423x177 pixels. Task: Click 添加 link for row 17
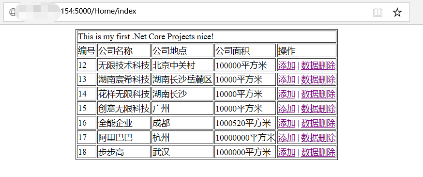287,138
